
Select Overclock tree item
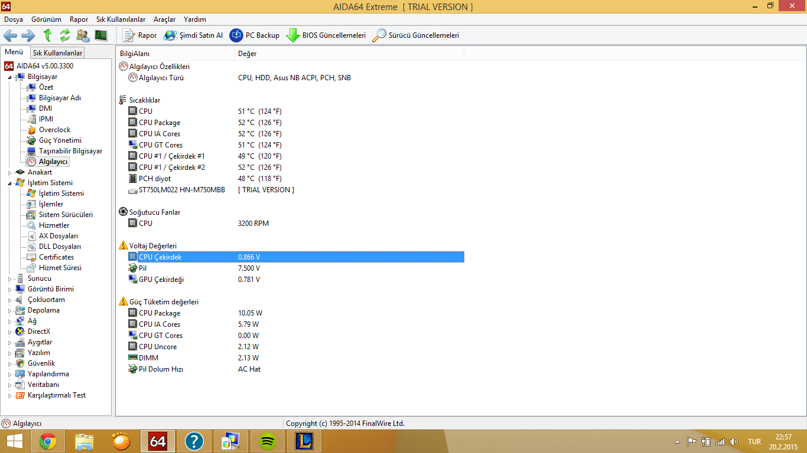[54, 130]
